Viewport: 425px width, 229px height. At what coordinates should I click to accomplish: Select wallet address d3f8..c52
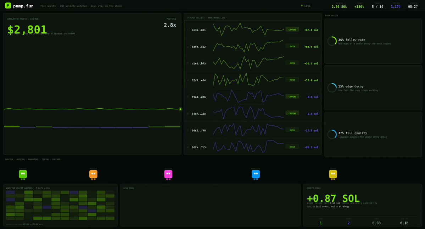199,47
